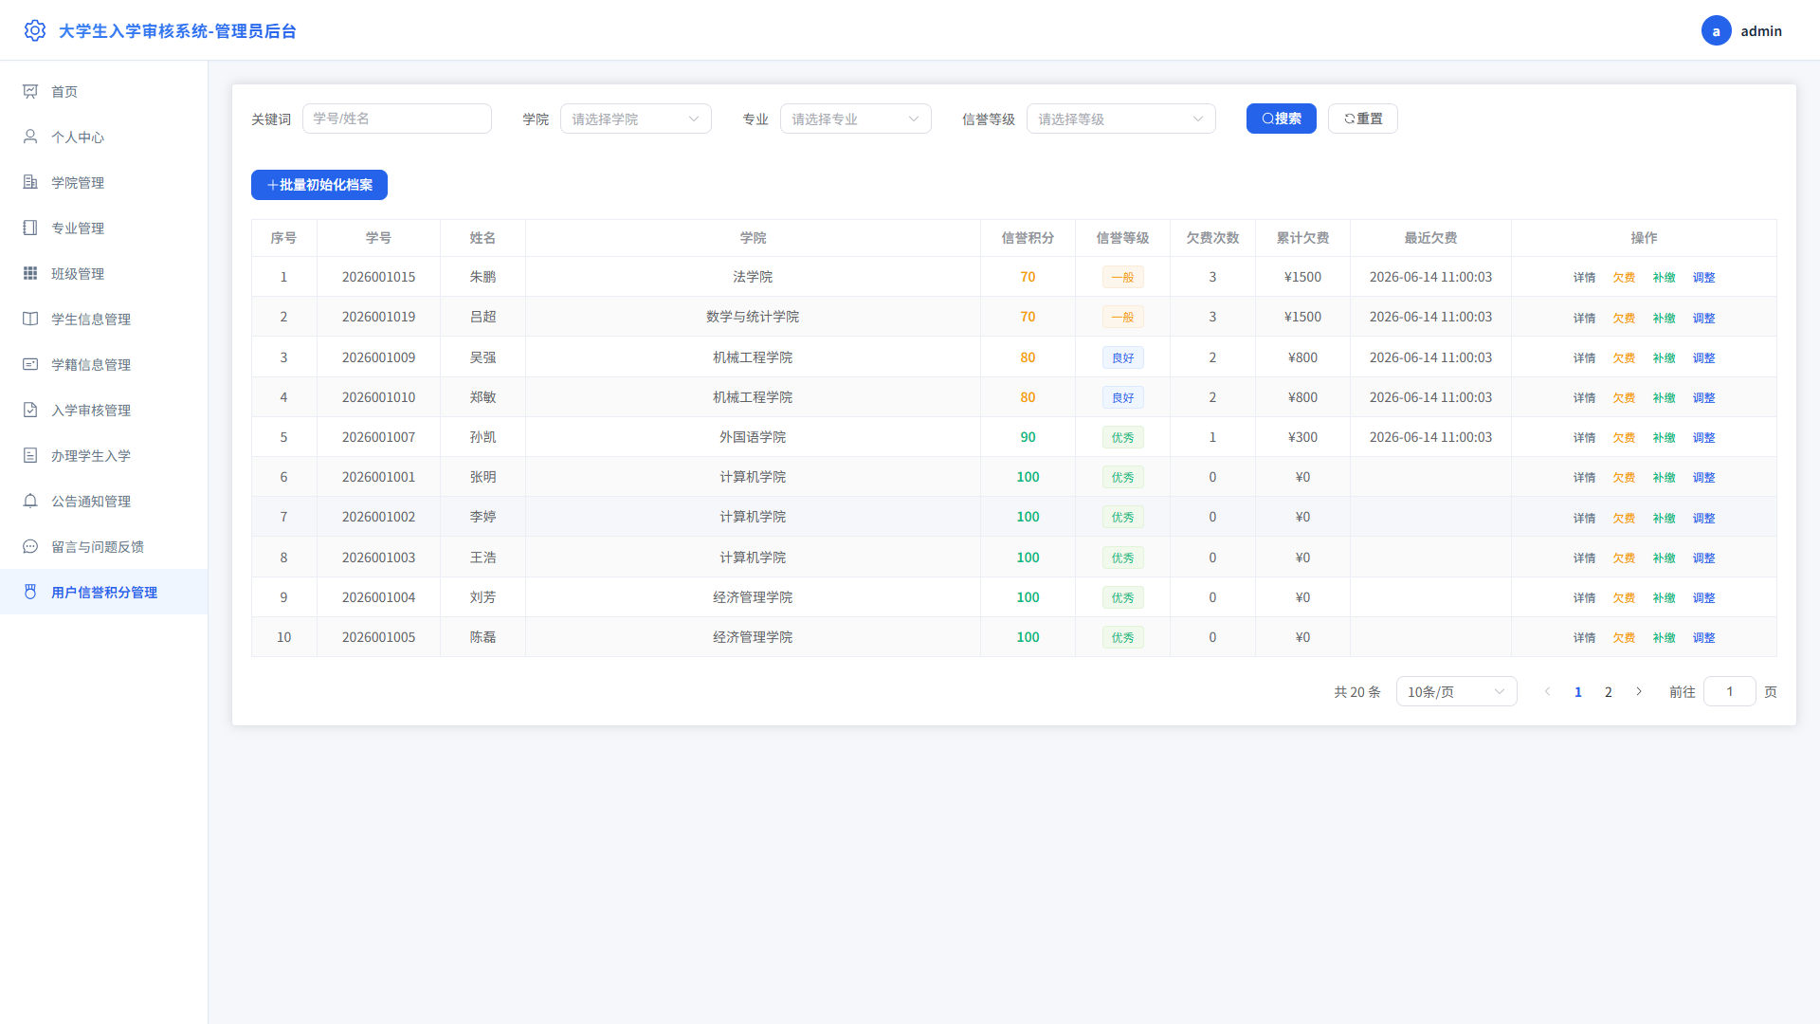Image resolution: width=1820 pixels, height=1024 pixels.
Task: Click the settings gear logo icon
Action: (35, 30)
